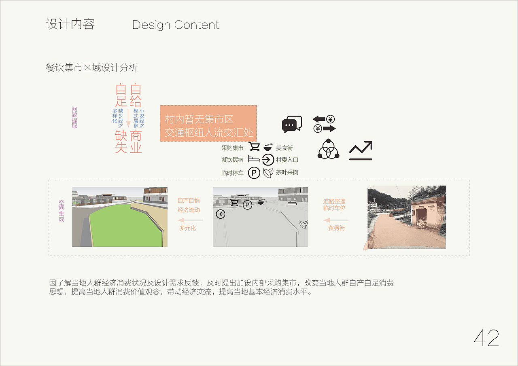Click the vertical 问题提取 label
518x366 pixels.
pos(74,118)
